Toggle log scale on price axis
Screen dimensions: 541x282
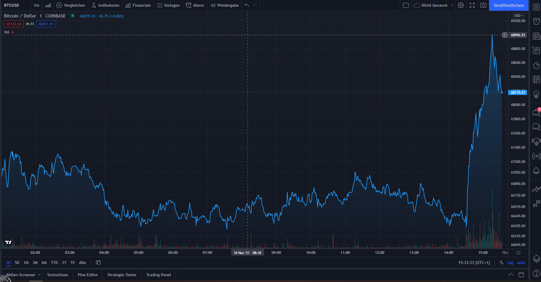coord(510,263)
